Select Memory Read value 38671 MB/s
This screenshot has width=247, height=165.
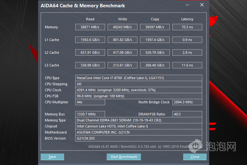click(90, 27)
